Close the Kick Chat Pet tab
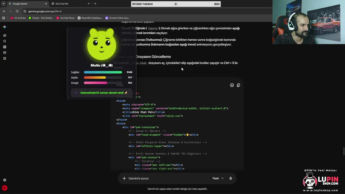Viewport: 345px width, 194px height. pyautogui.click(x=89, y=4)
